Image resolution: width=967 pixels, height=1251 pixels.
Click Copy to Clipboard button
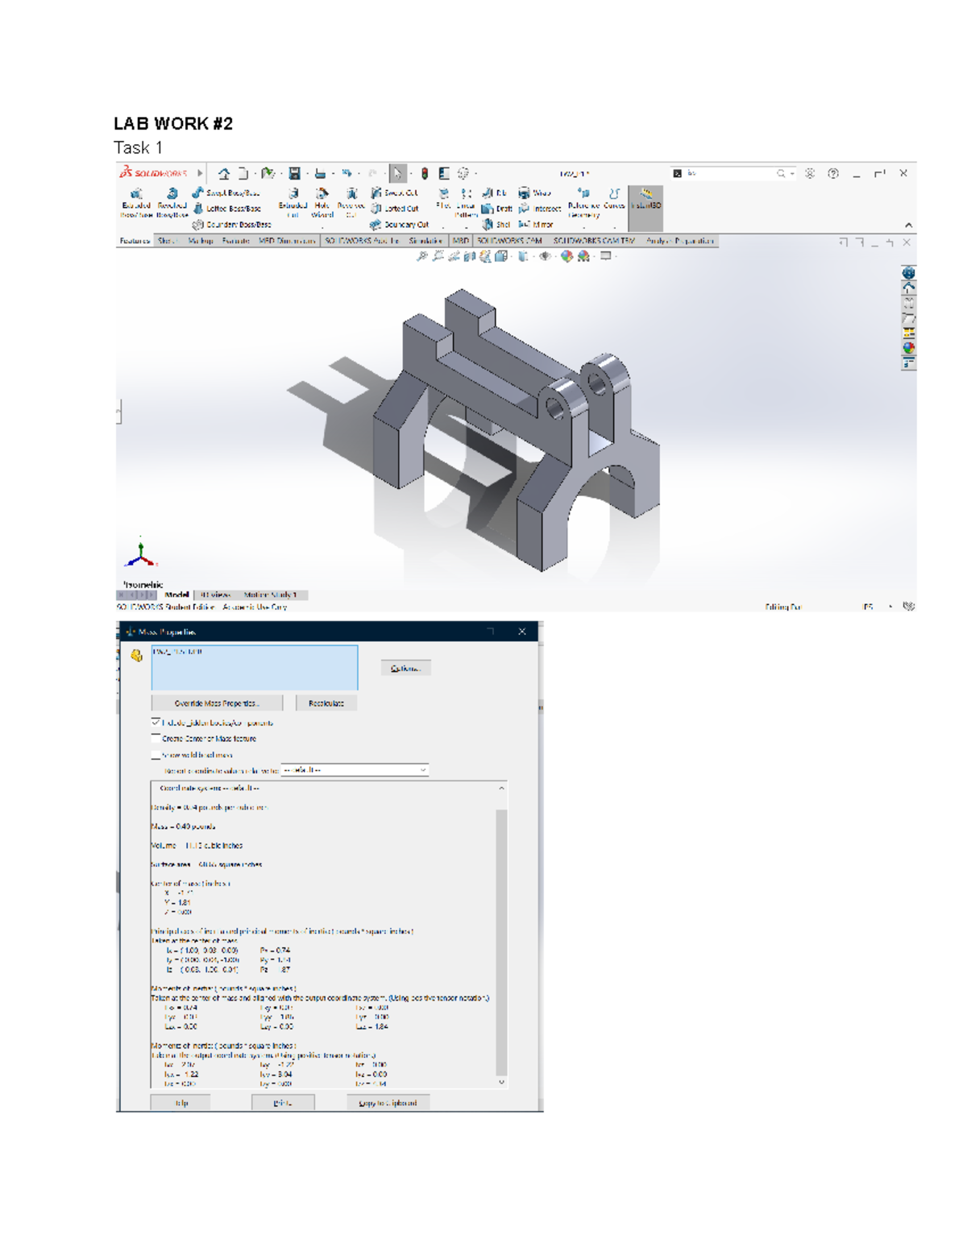tap(388, 1103)
